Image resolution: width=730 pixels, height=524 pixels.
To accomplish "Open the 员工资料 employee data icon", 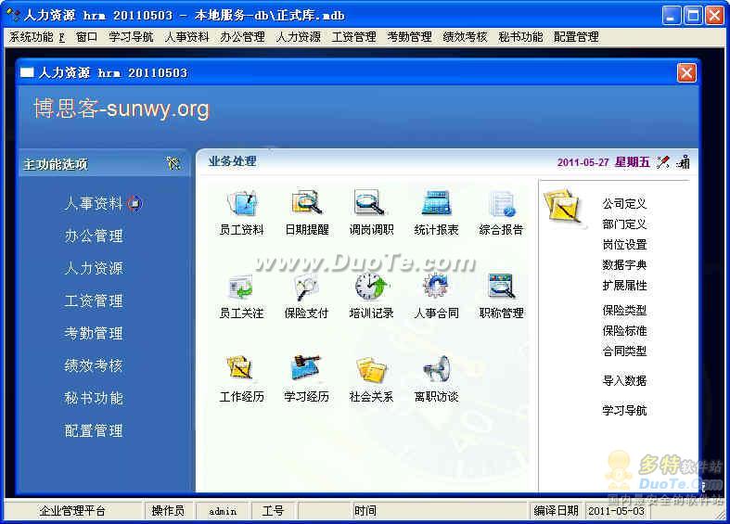I will [x=241, y=203].
